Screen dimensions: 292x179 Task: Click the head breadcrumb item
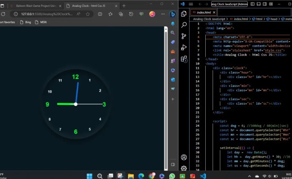(272, 19)
